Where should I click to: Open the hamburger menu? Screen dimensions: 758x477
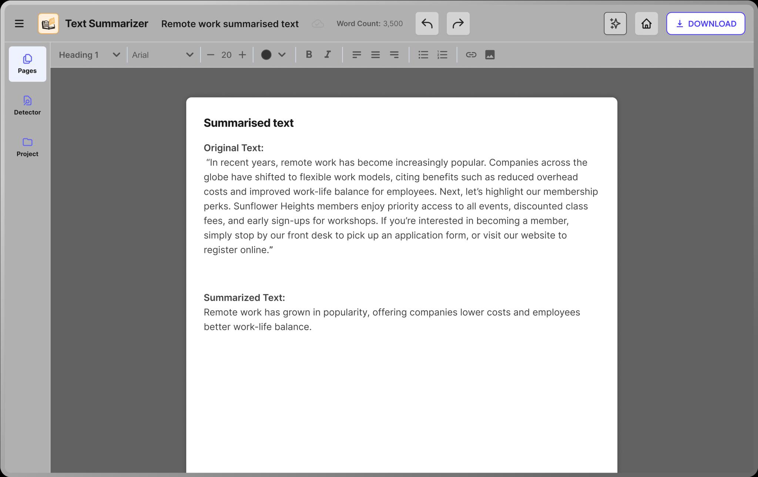point(19,24)
